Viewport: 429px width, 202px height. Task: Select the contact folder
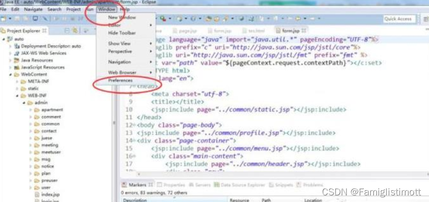coord(49,131)
